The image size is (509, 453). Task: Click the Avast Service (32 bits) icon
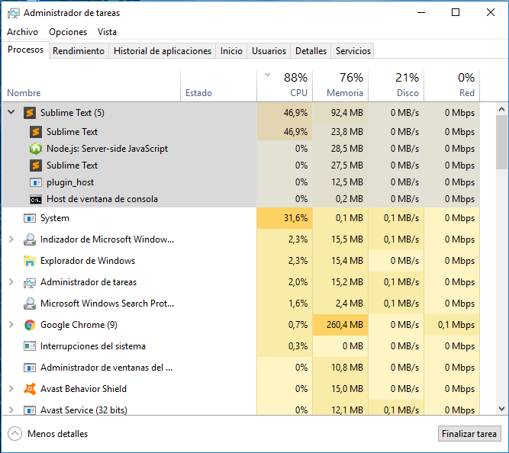pos(30,410)
